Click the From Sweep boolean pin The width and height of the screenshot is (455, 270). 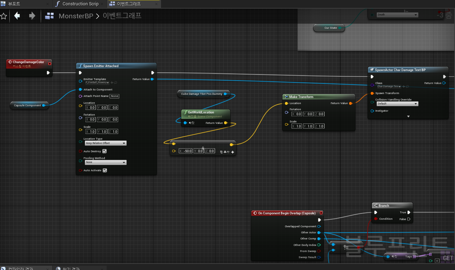319,251
